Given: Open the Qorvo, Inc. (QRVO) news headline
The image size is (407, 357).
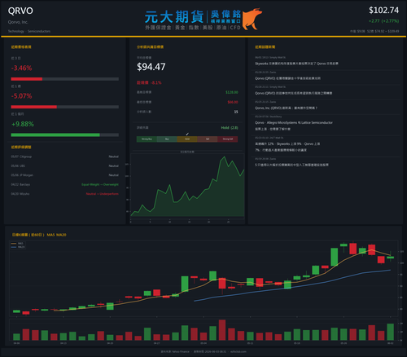Looking at the screenshot, I should tap(286, 108).
